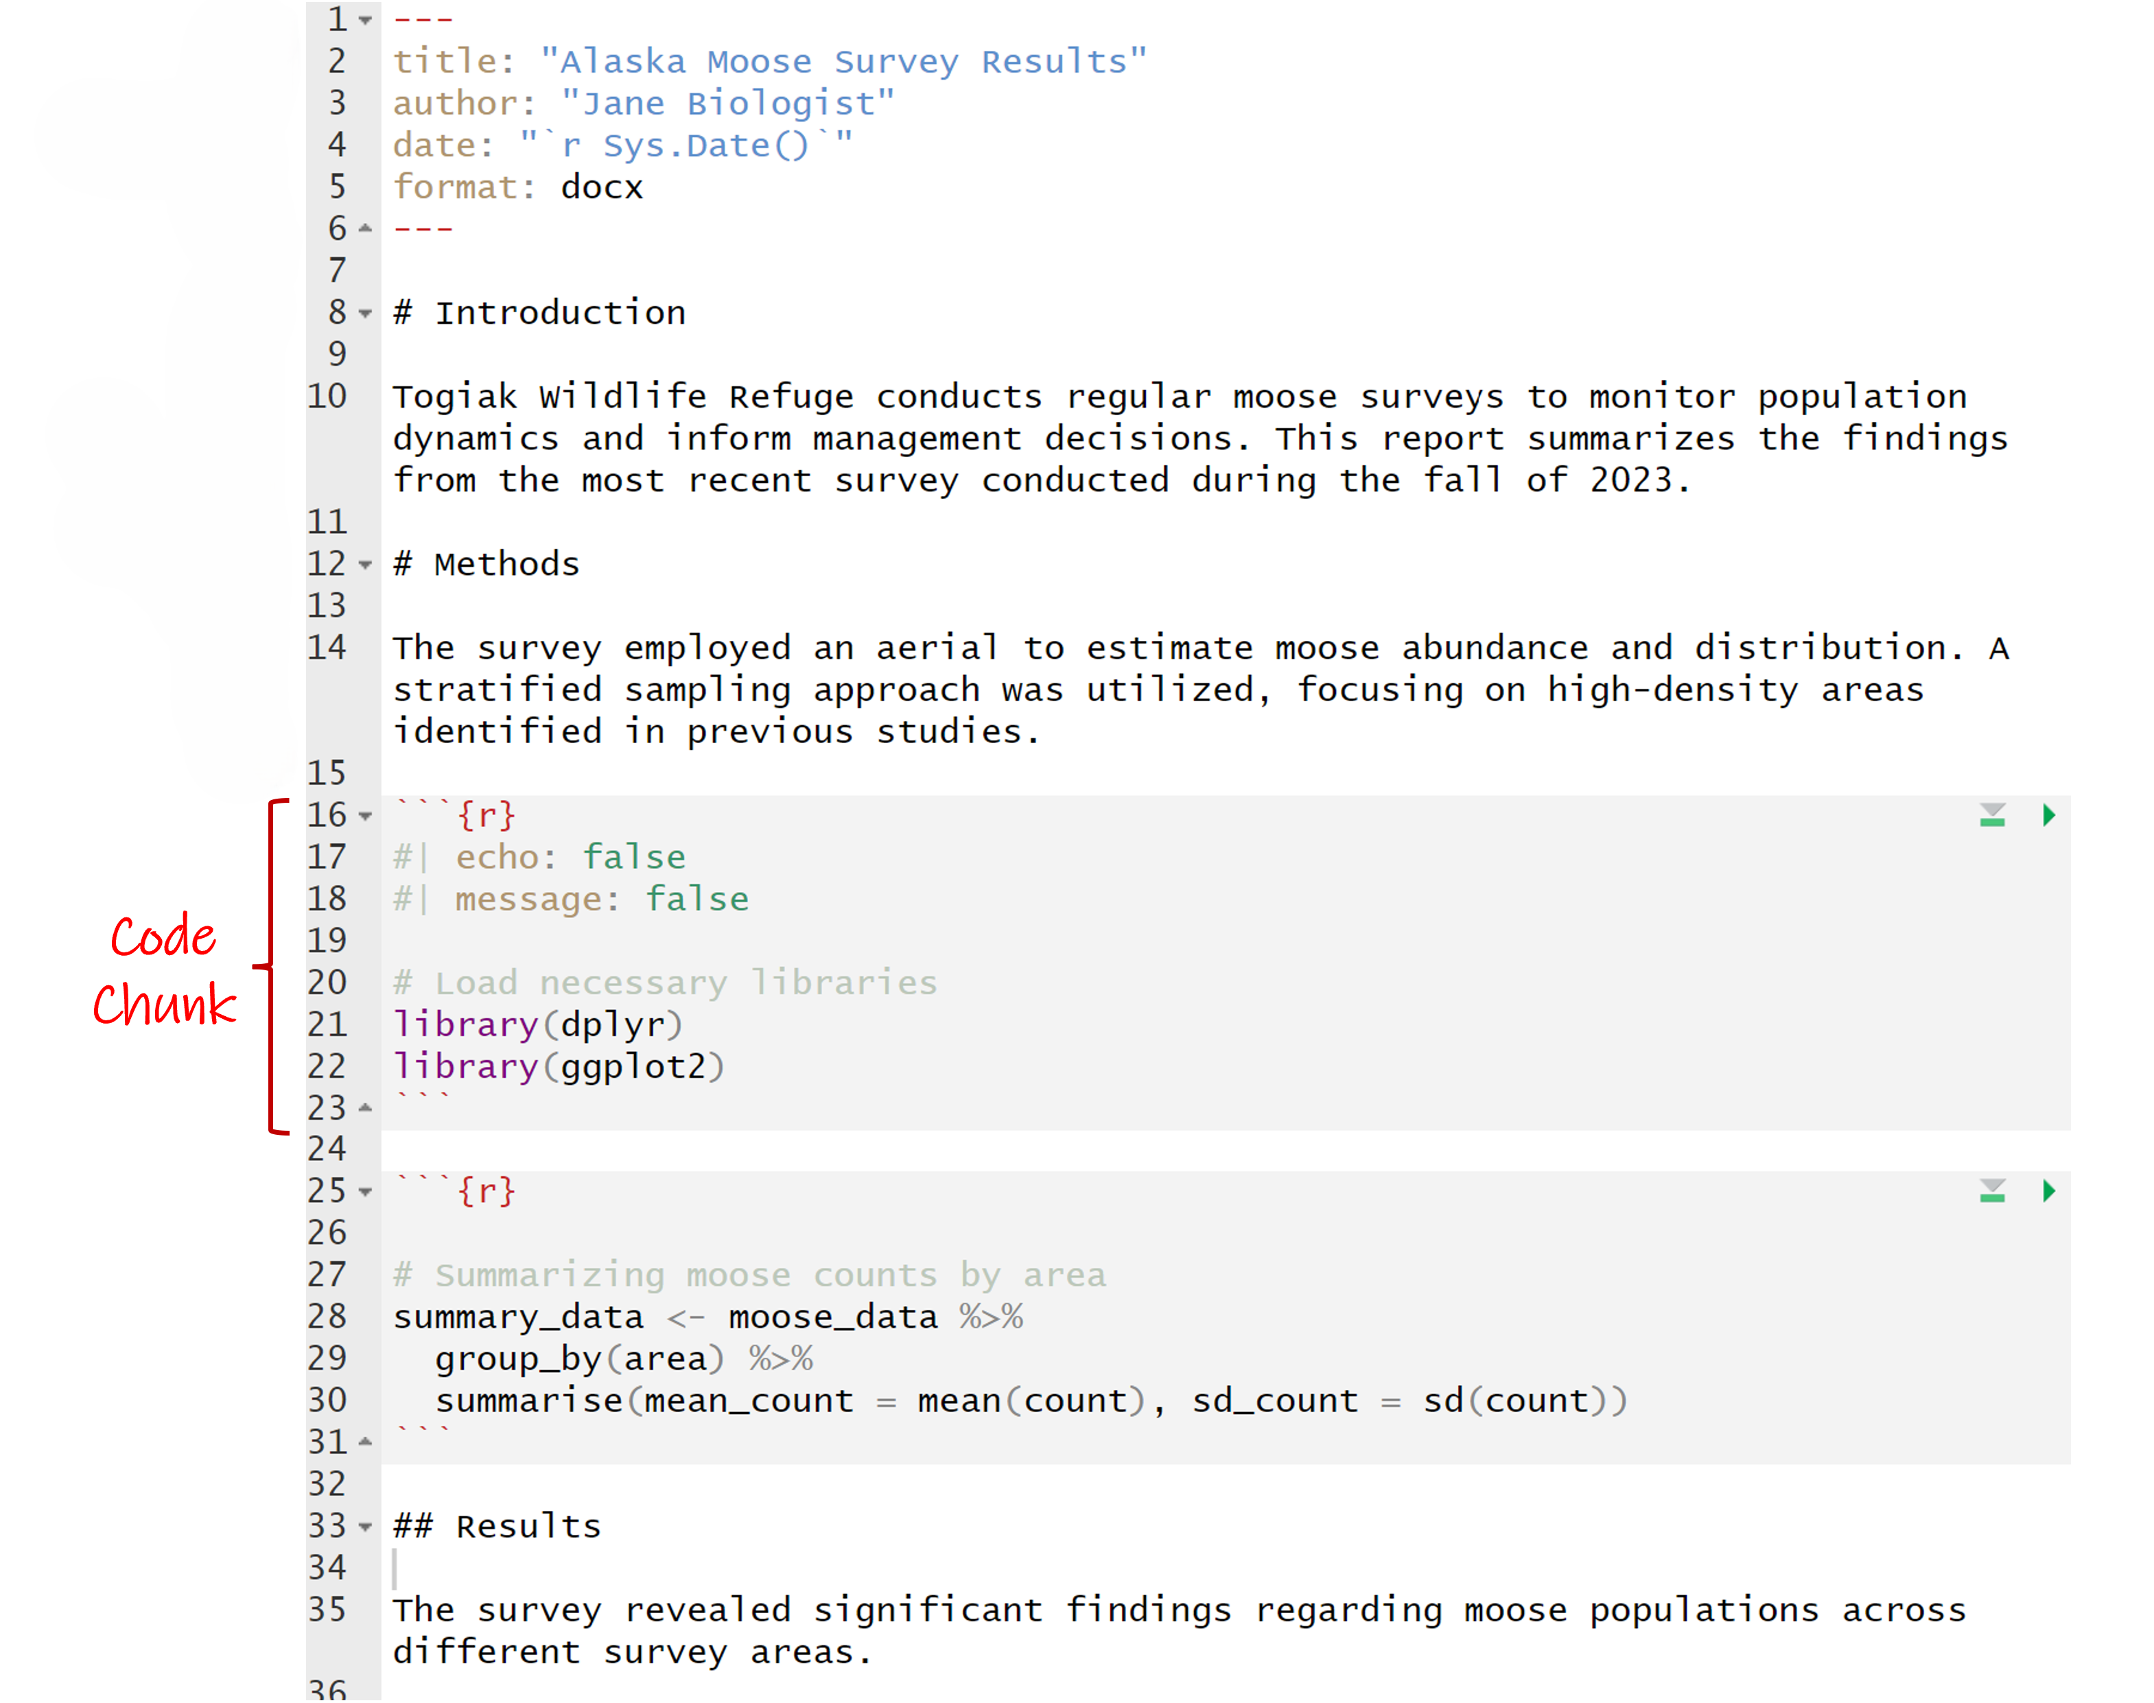Click the library(ggplot2) line
The width and height of the screenshot is (2154, 1703).
coord(557,1067)
